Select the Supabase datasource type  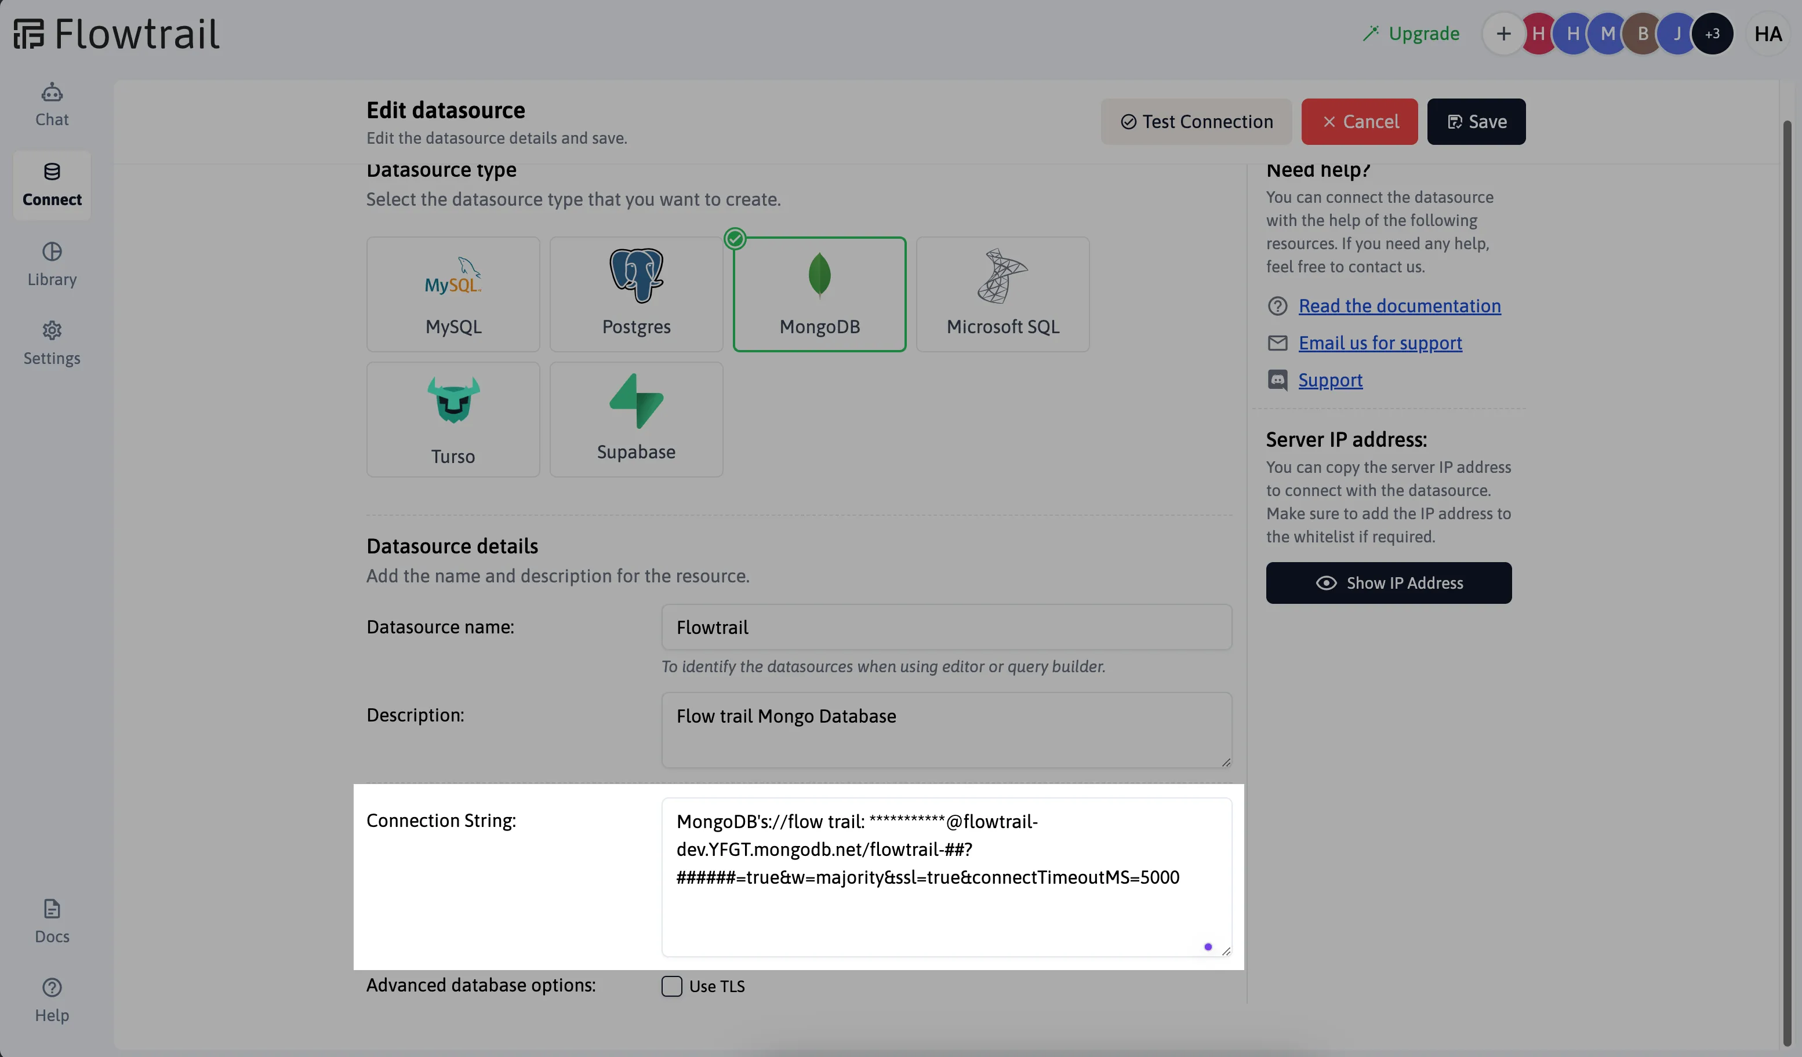(x=635, y=420)
